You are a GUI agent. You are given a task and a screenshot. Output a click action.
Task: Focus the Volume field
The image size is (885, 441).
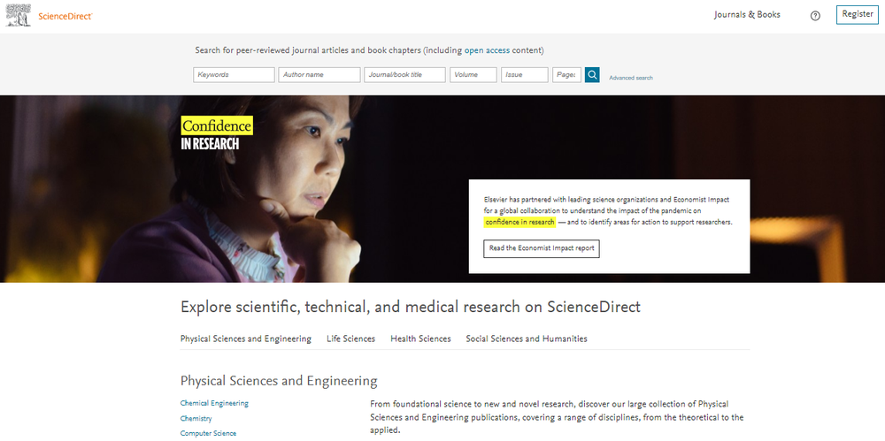tap(473, 74)
